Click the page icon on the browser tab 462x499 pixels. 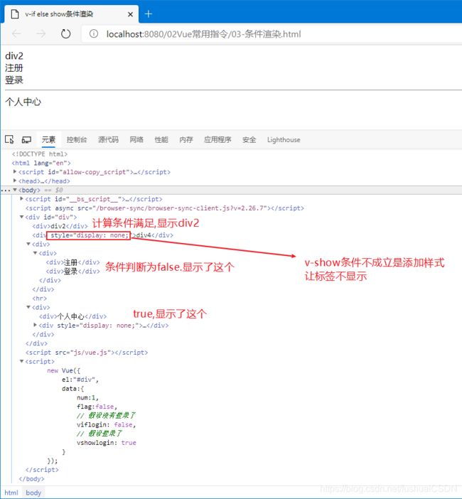[x=15, y=14]
